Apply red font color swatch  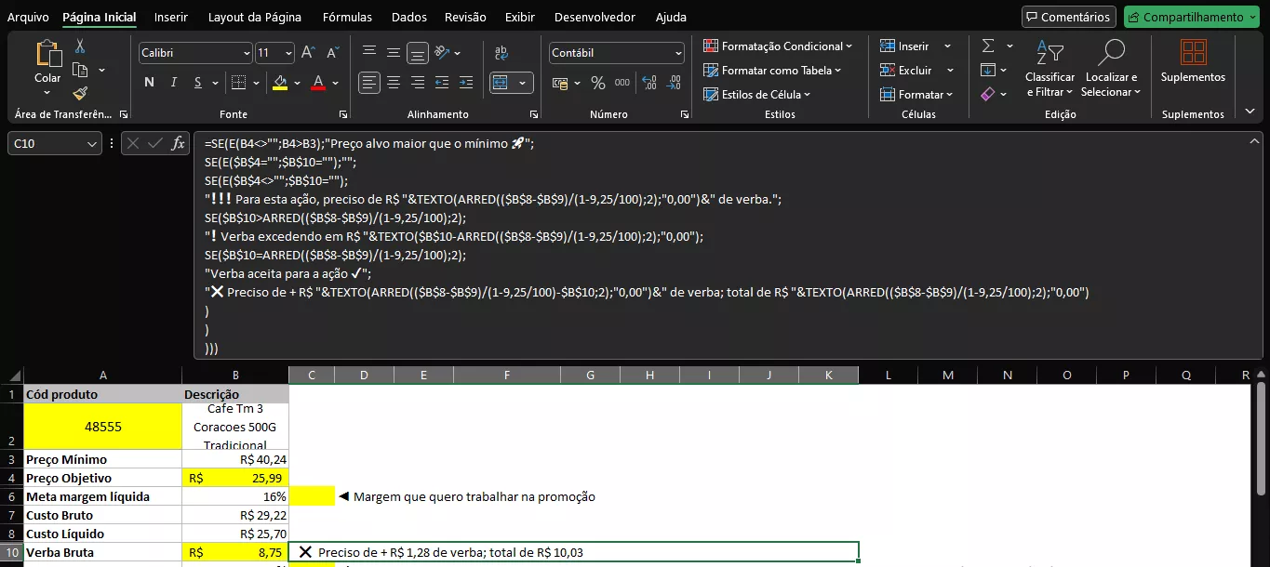click(x=318, y=83)
